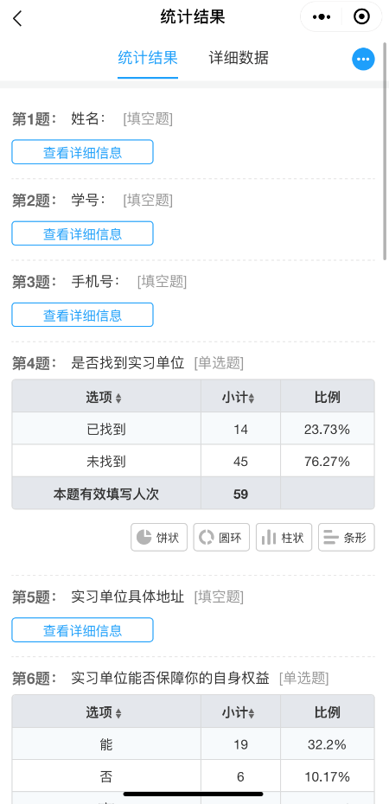
Task: Select the 统计结果 tab
Action: tap(148, 58)
